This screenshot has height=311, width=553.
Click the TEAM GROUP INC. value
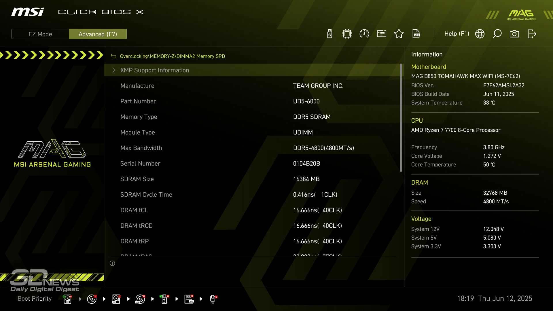[x=318, y=86]
